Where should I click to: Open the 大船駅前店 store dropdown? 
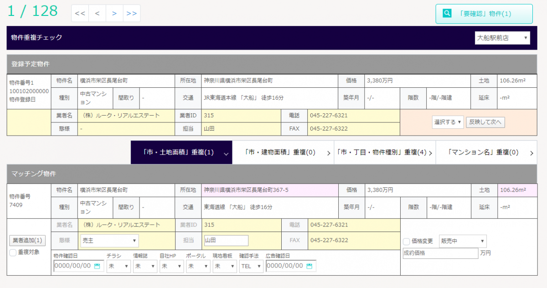[502, 38]
